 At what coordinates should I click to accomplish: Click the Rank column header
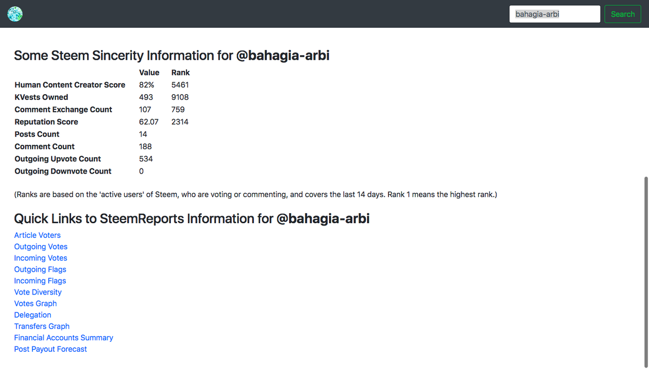[x=181, y=73]
